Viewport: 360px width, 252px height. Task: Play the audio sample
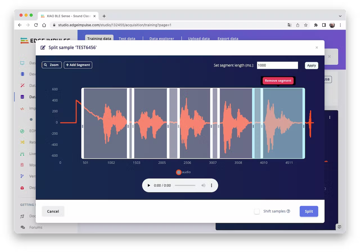(x=149, y=186)
